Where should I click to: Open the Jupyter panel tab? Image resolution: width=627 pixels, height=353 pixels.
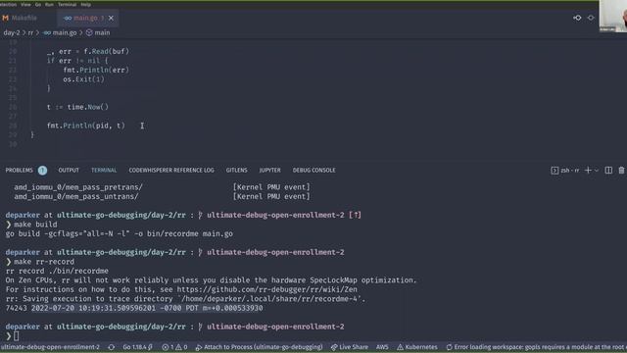pos(270,170)
